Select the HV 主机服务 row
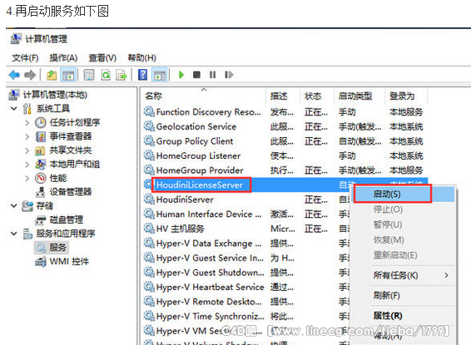 181,229
